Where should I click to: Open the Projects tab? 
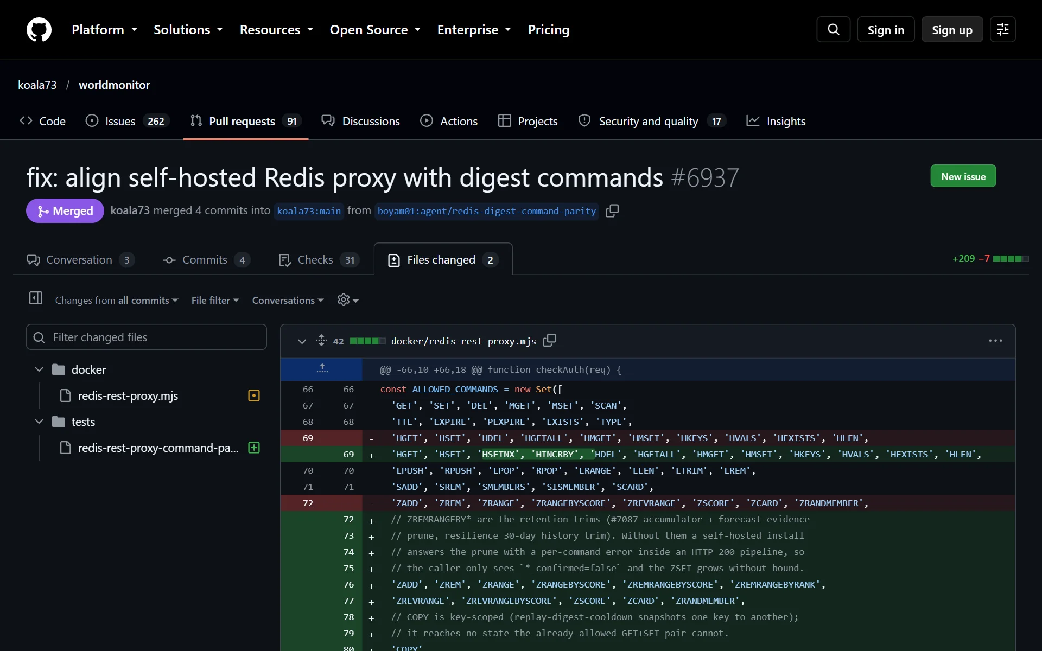[528, 121]
